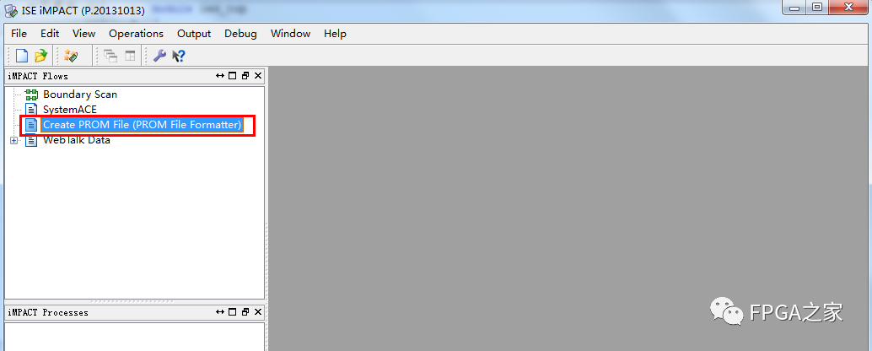Viewport: 872px width, 351px height.
Task: Open the Operations menu
Action: [x=137, y=34]
